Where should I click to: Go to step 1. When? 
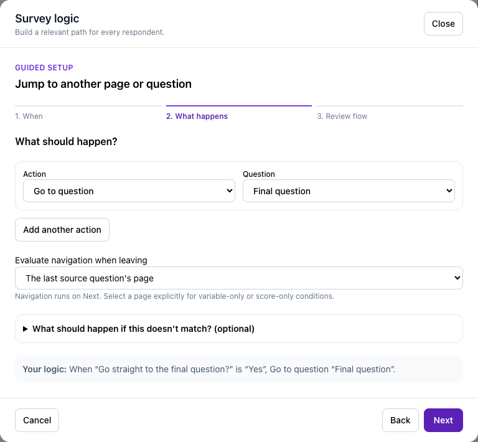29,116
